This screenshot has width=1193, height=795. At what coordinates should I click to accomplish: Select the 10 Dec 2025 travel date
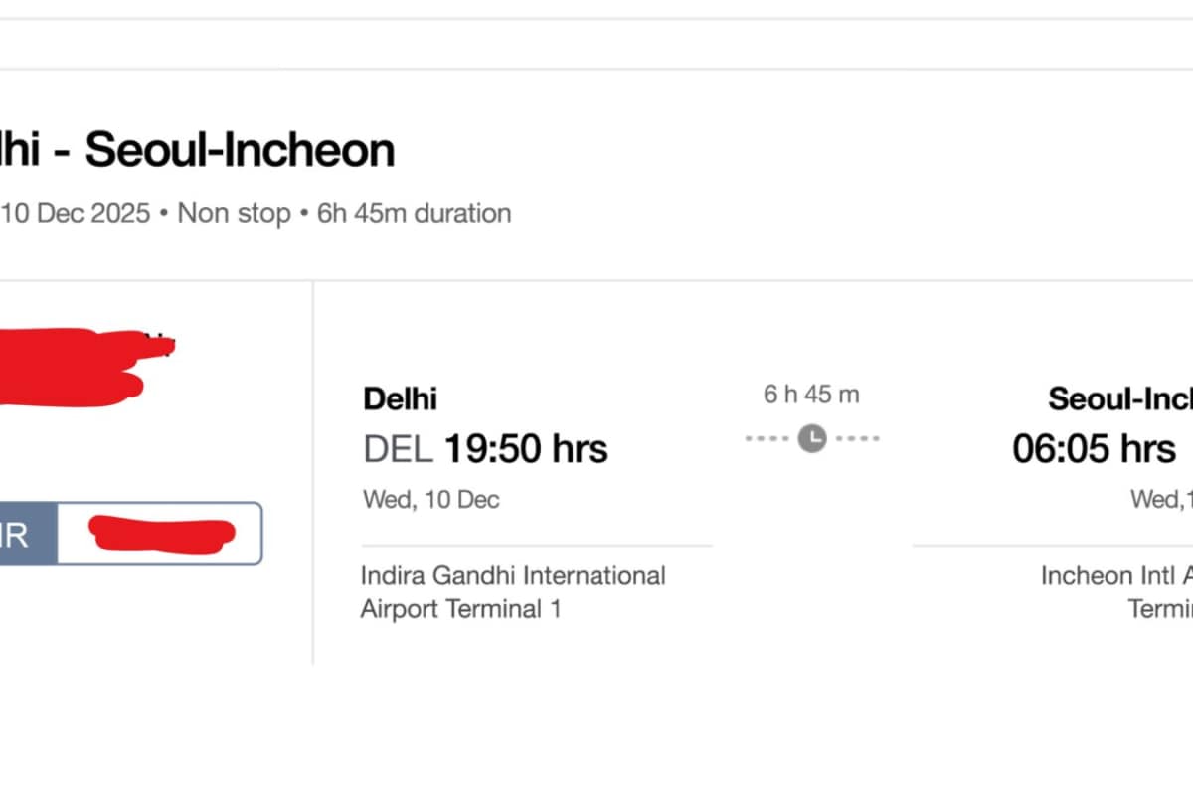tap(76, 213)
